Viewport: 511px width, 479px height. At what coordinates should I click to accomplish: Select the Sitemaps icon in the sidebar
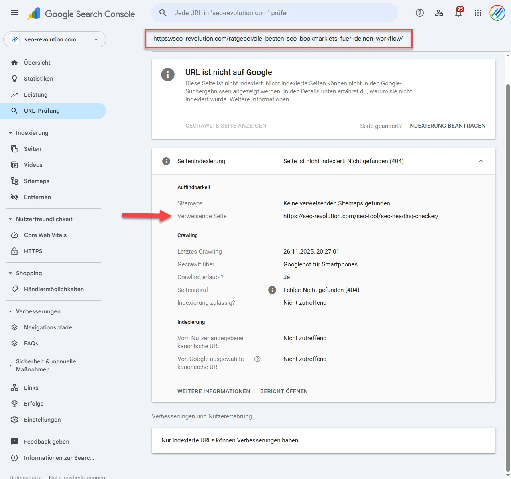point(14,181)
